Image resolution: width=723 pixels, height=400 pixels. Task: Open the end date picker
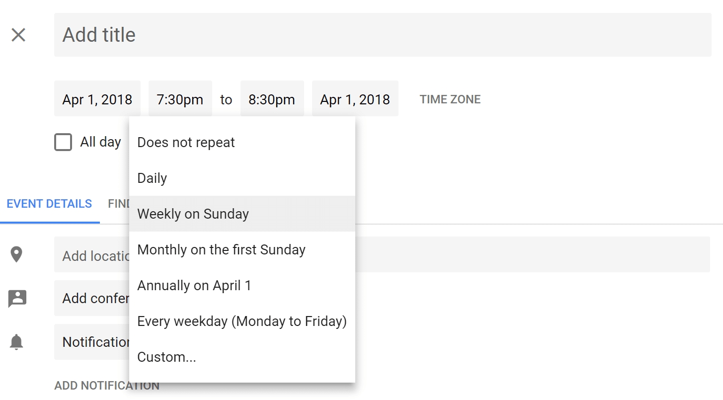tap(355, 99)
